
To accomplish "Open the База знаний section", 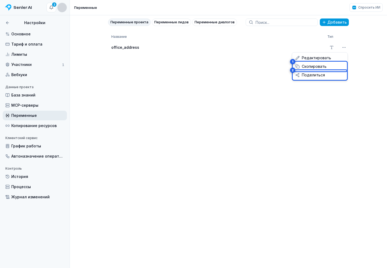I will click(35, 95).
